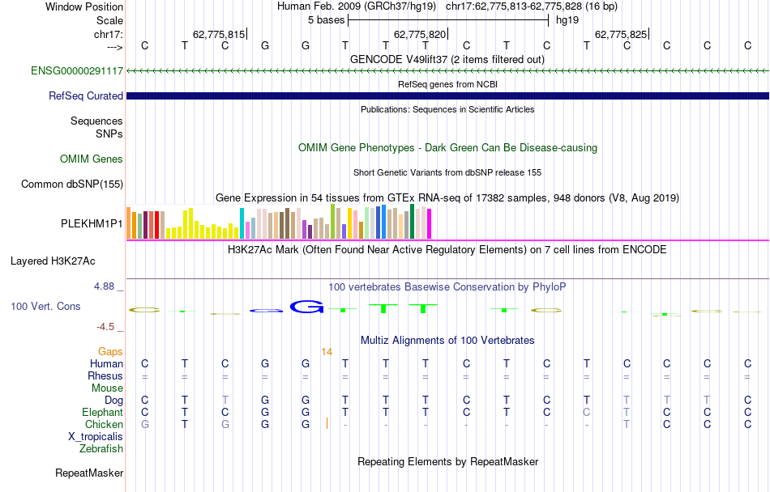
Task: Click the 100 Vert. Cons label
Action: click(45, 307)
